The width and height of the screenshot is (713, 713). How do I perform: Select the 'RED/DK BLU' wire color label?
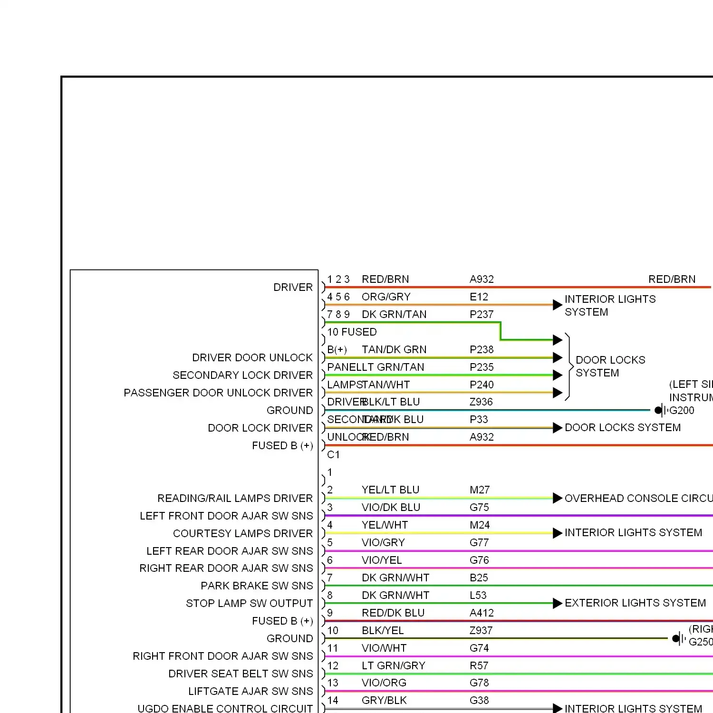(x=393, y=613)
